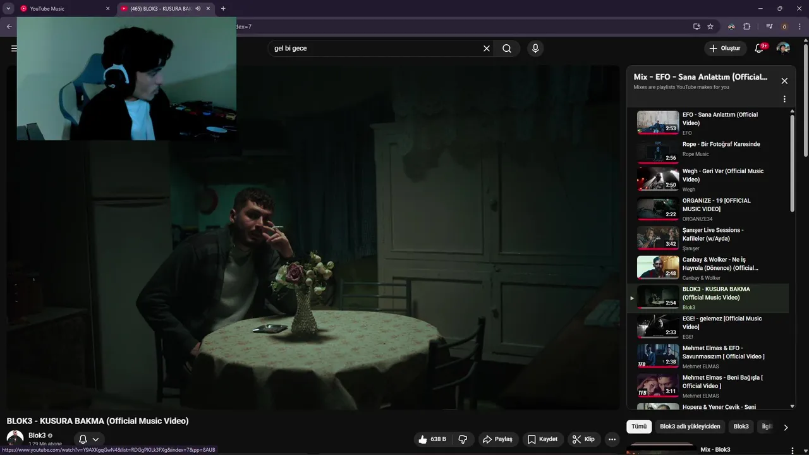809x455 pixels.
Task: Open the YouTube hamburger guide menu
Action: tap(14, 48)
